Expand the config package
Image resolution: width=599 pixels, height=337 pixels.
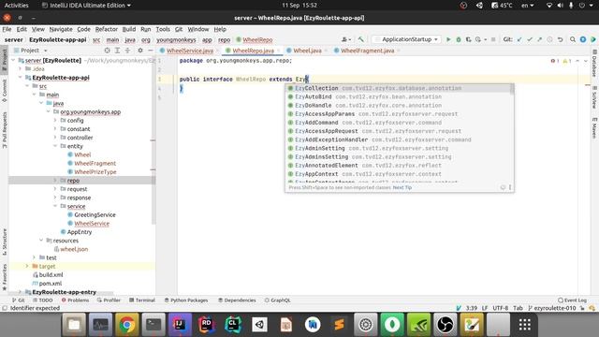click(x=55, y=121)
